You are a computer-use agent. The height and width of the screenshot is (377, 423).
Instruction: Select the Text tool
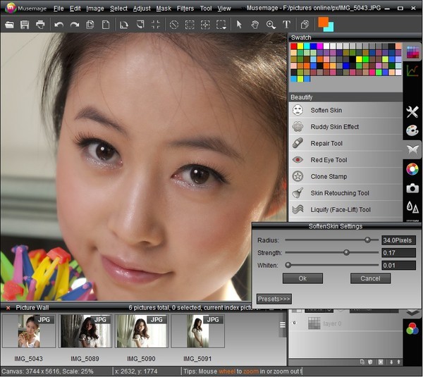pyautogui.click(x=286, y=25)
